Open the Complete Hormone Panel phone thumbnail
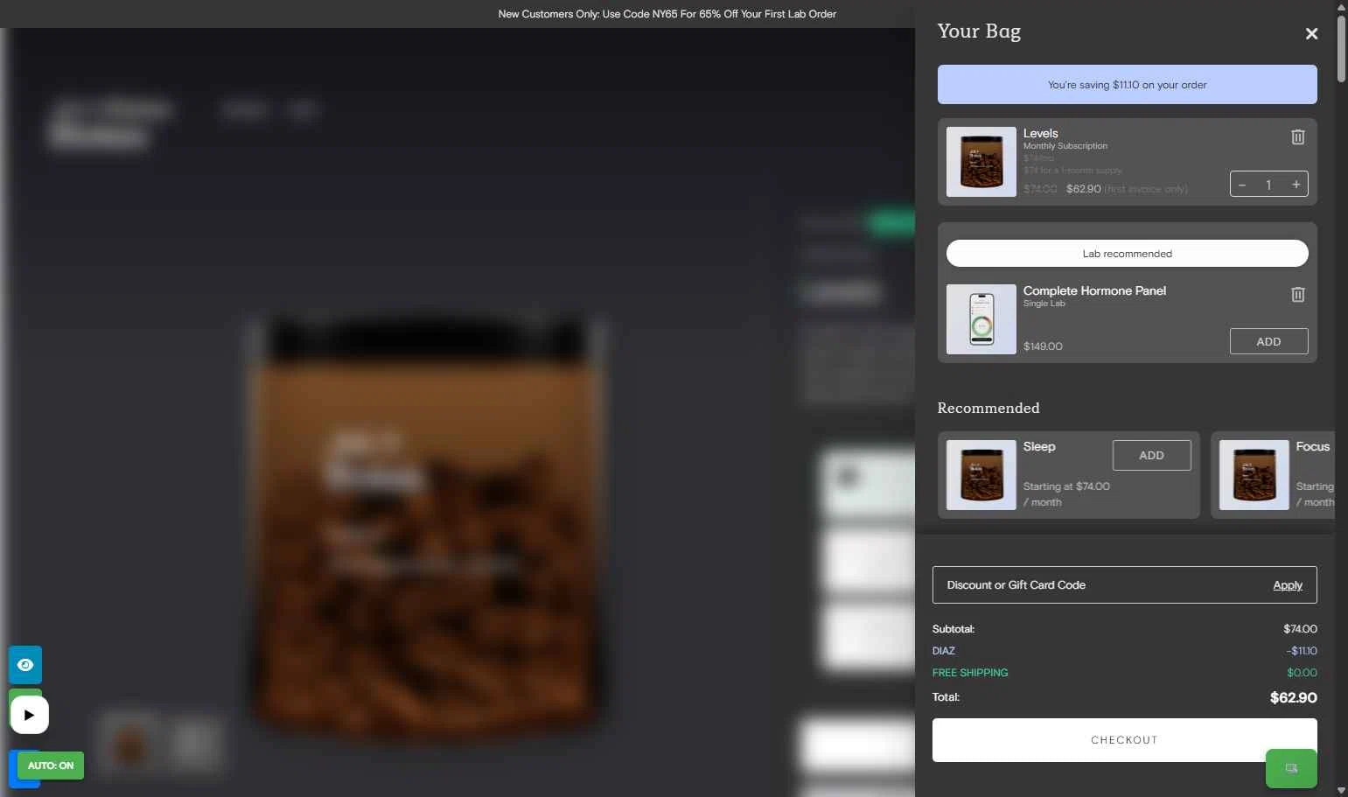Image resolution: width=1348 pixels, height=797 pixels. [x=981, y=319]
